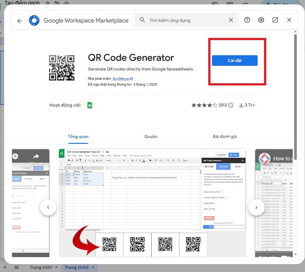Image resolution: width=305 pixels, height=272 pixels.
Task: Click the blue Cài đặt install button
Action: 235,61
